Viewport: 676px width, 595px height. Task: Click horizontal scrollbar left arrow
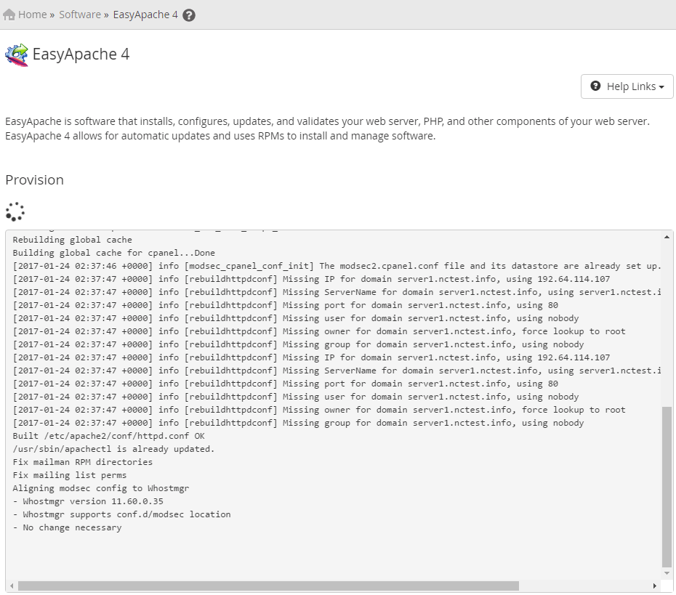[12, 586]
